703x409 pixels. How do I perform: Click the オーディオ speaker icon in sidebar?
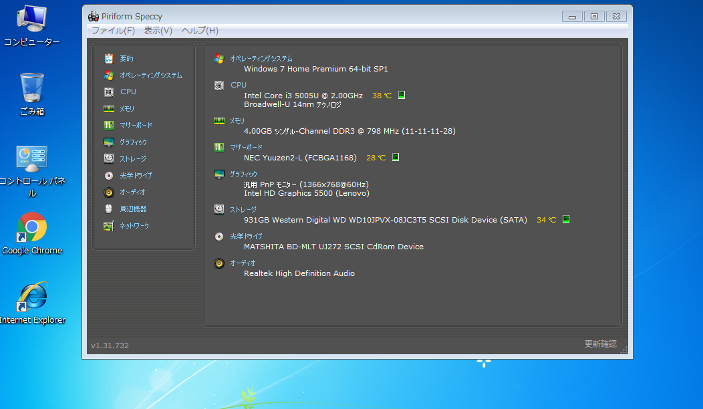point(108,192)
